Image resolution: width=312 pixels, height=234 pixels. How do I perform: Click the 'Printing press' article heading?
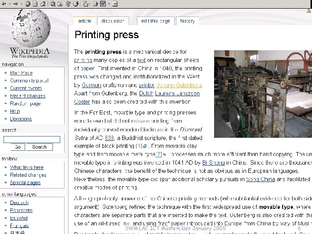[107, 35]
